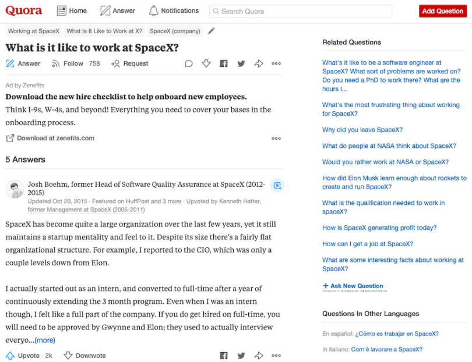Go to the Answer page in the top bar
This screenshot has width=472, height=362.
tap(118, 11)
